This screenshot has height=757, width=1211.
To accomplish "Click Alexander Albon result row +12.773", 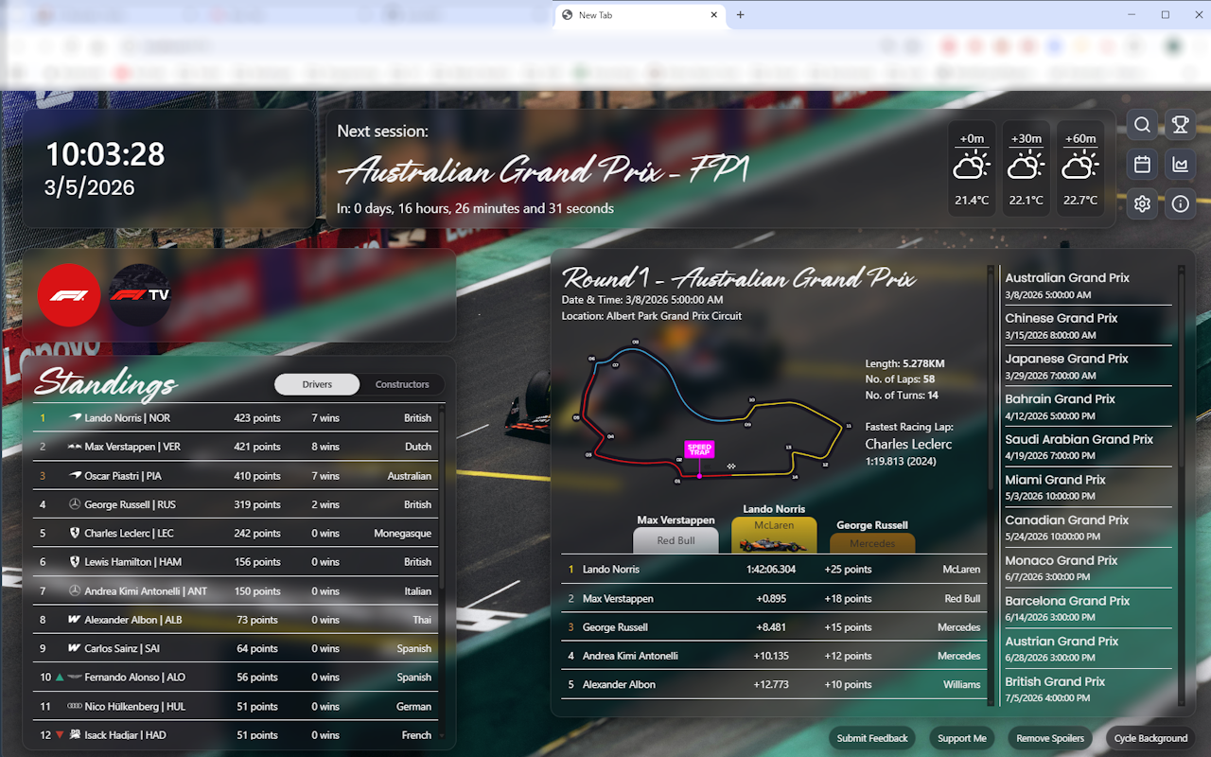I will click(x=773, y=684).
